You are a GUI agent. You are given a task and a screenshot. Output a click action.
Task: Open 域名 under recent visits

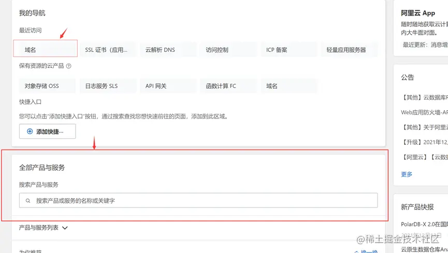[x=45, y=50]
